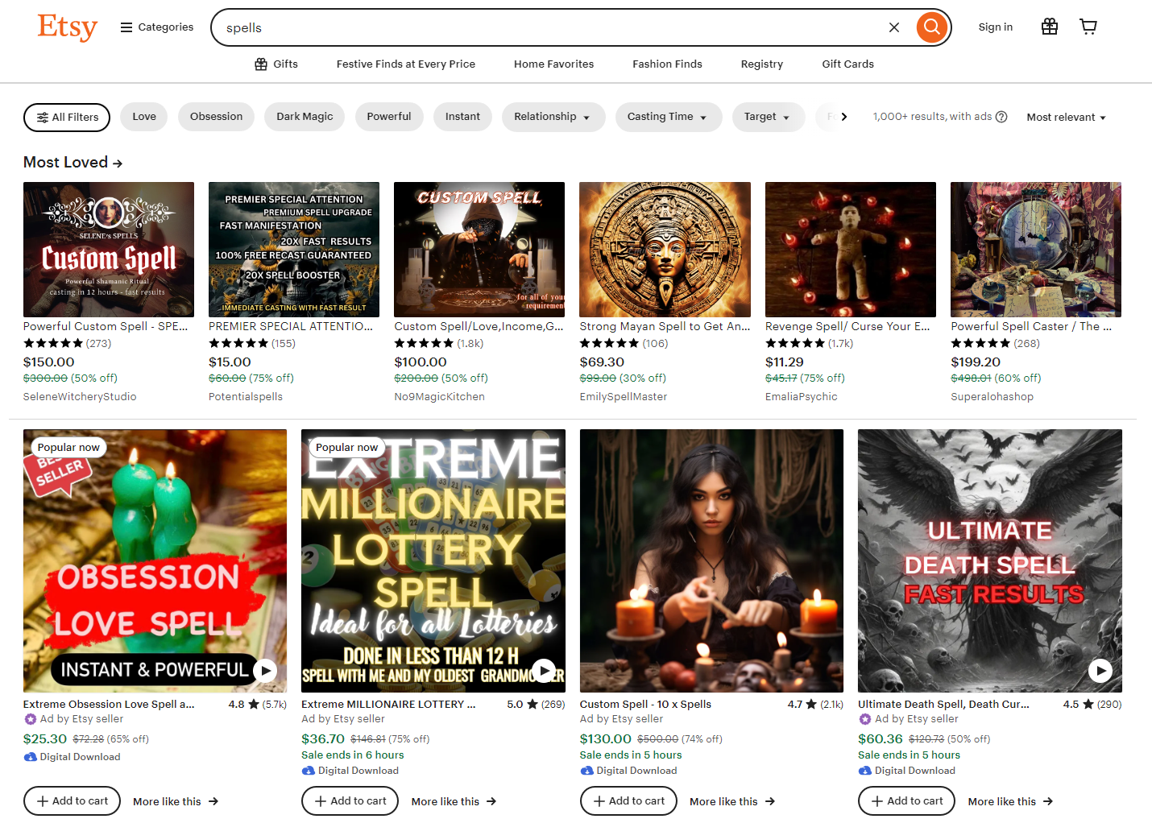
Task: See more like Ultimate Death Spell
Action: pos(1010,801)
